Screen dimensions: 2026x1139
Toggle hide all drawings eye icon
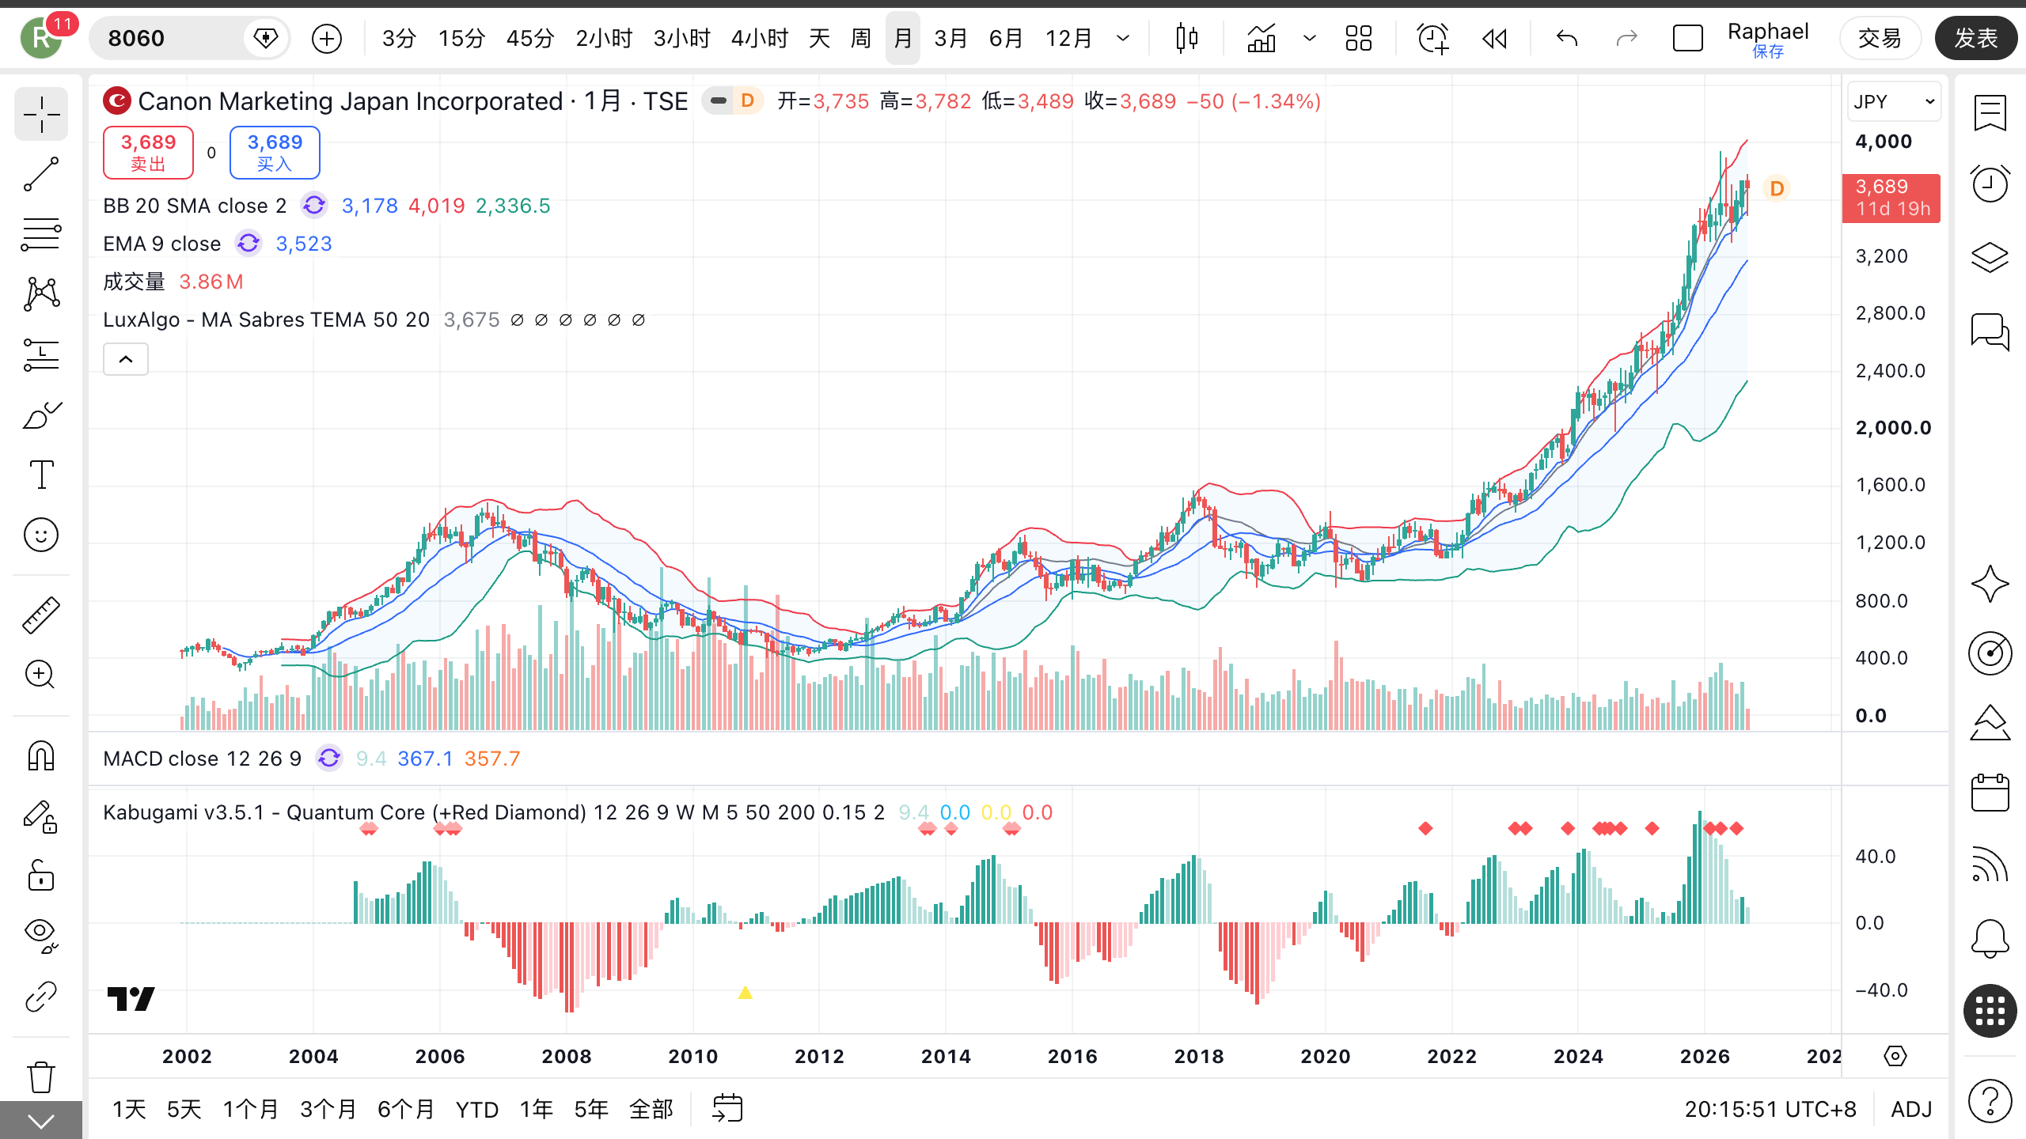click(41, 937)
